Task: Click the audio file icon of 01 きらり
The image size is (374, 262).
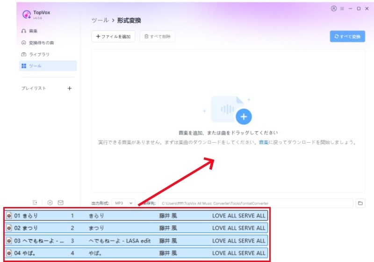Action: pos(9,216)
